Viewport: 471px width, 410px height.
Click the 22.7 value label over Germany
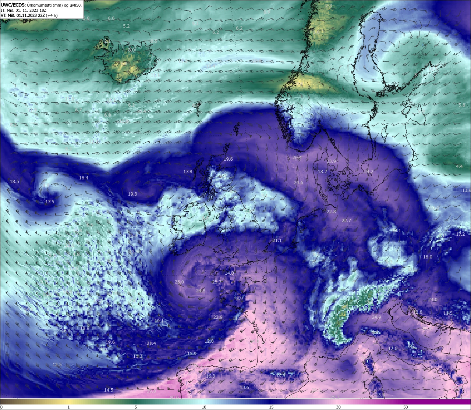pyautogui.click(x=346, y=221)
